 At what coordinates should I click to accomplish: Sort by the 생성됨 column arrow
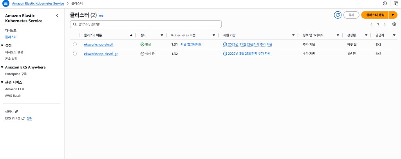pyautogui.click(x=366, y=35)
